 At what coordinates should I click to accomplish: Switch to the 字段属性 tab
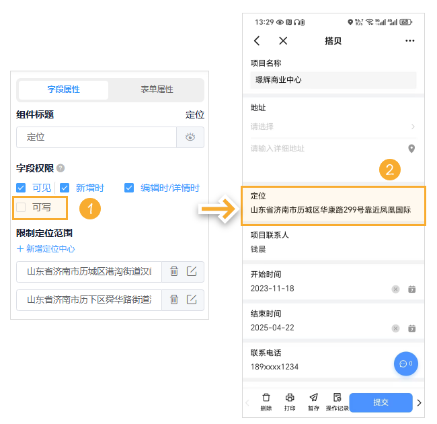click(64, 90)
